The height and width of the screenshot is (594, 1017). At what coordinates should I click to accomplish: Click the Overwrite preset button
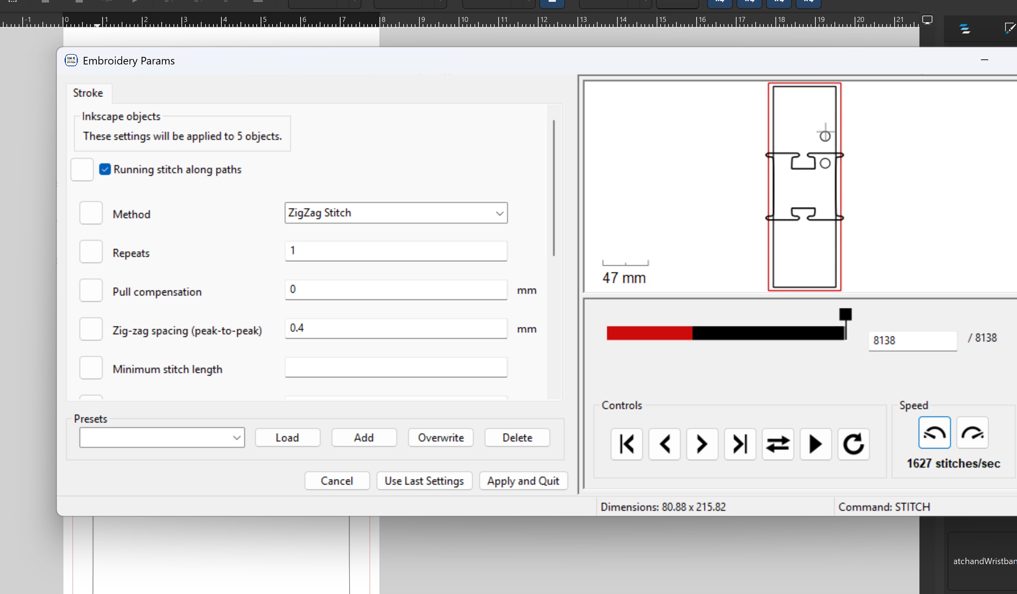[x=441, y=438]
